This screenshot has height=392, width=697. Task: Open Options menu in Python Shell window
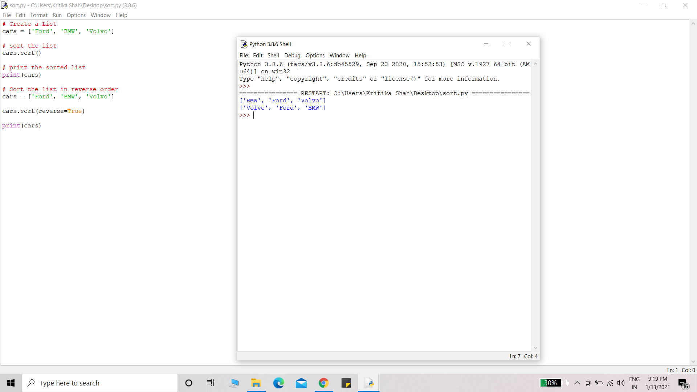click(x=315, y=56)
